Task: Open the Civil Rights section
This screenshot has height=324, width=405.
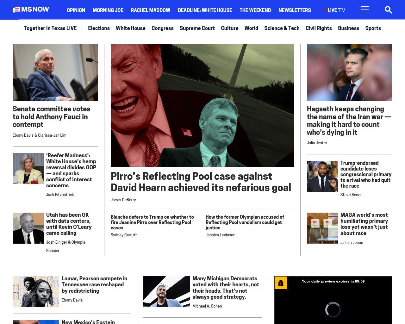Action: pos(319,28)
